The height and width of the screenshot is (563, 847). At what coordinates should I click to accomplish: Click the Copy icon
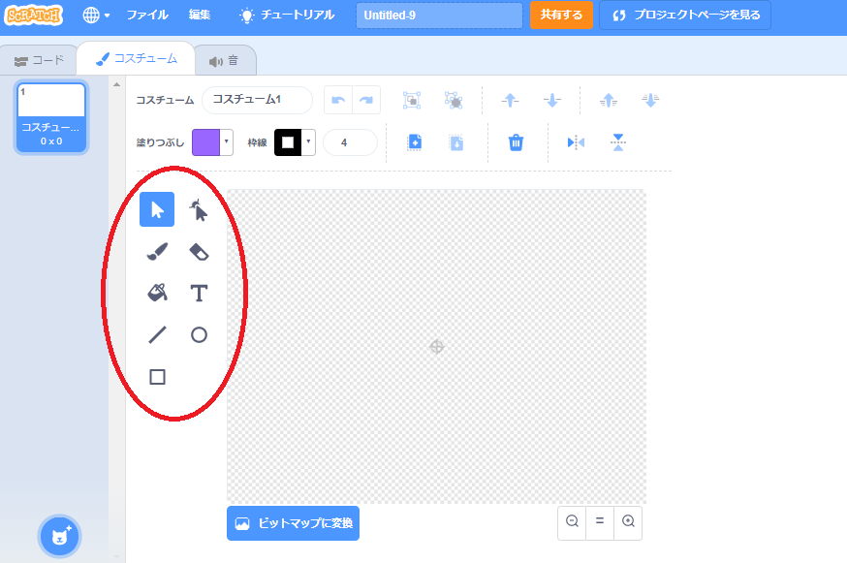point(415,142)
